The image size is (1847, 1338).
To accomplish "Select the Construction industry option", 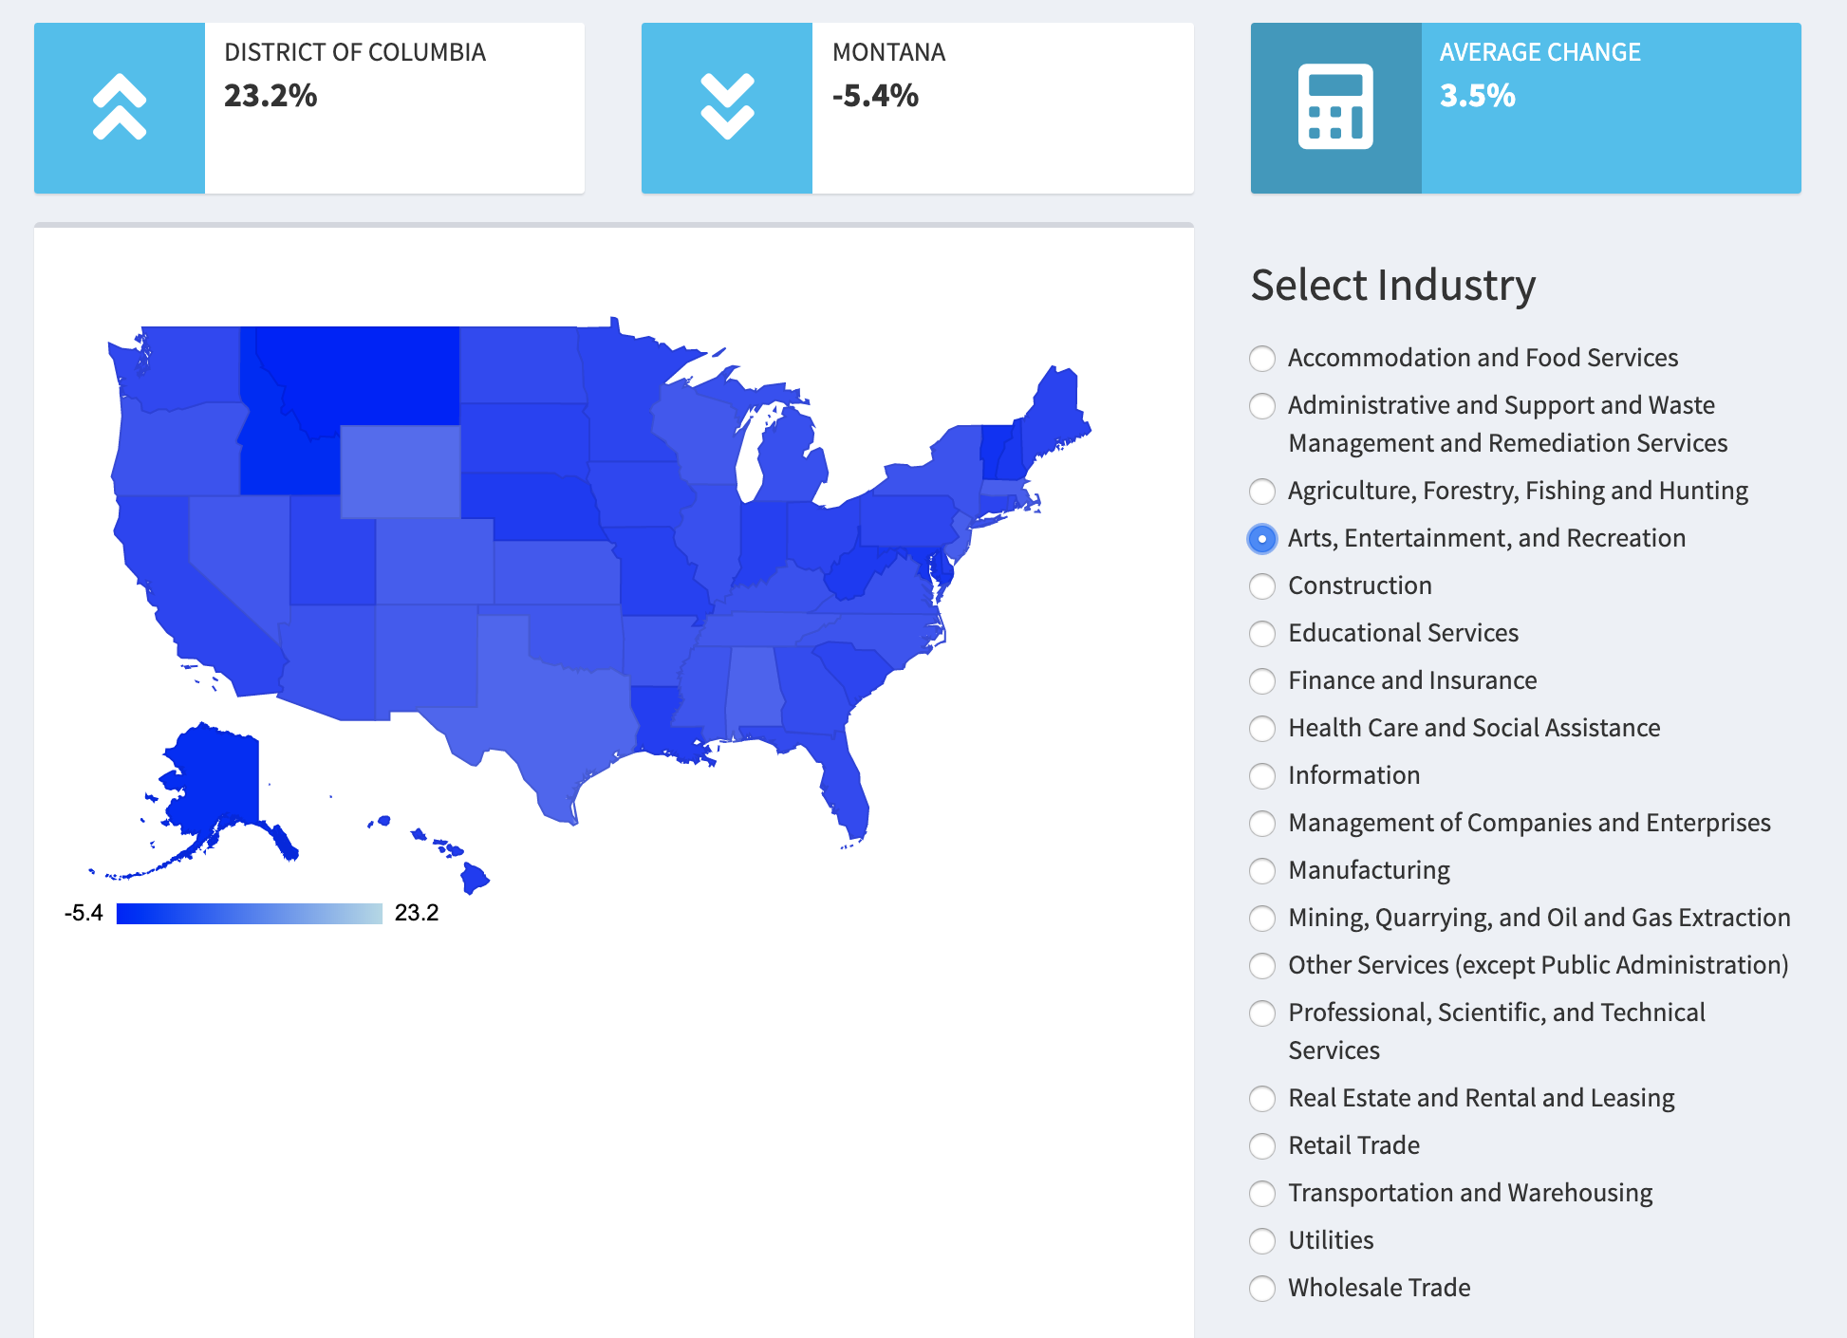I will tap(1262, 586).
